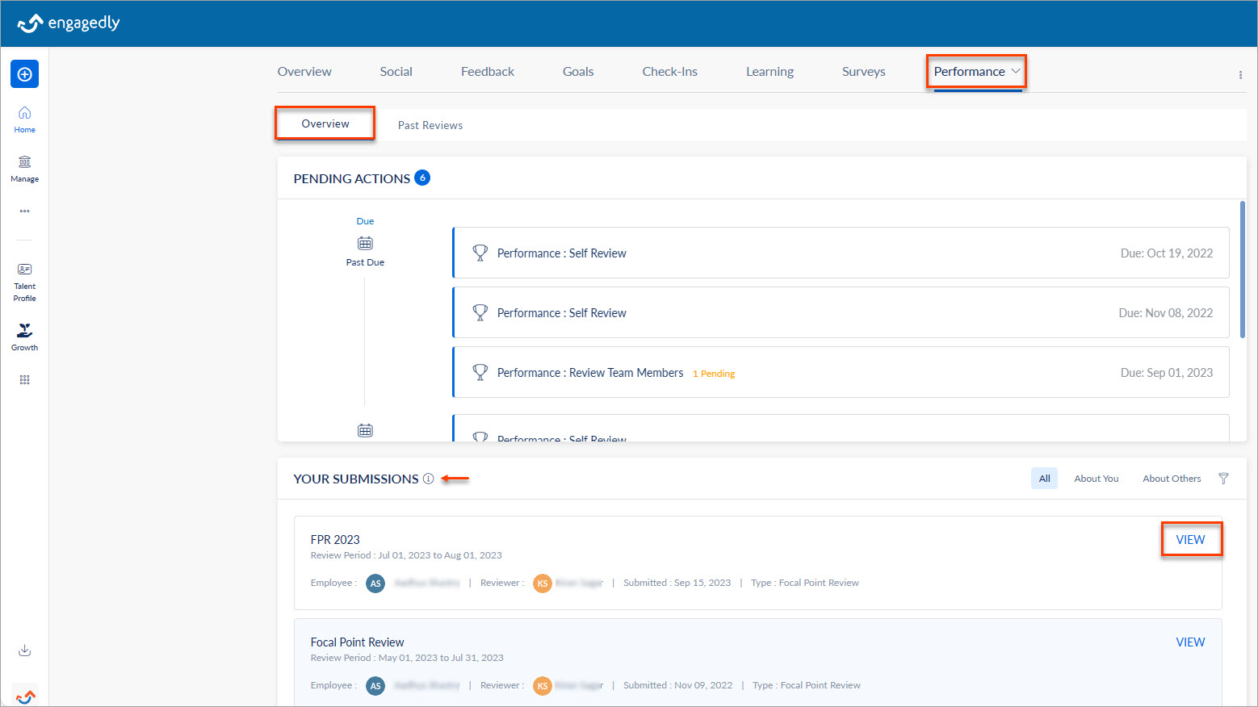Open the filter funnel for Your Submissions
Image resolution: width=1258 pixels, height=707 pixels.
(1223, 478)
